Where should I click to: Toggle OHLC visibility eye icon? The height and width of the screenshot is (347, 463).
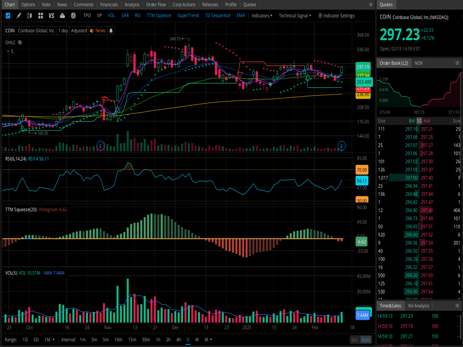point(19,42)
